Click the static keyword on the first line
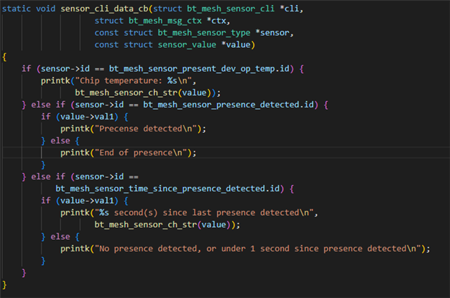 [16, 9]
